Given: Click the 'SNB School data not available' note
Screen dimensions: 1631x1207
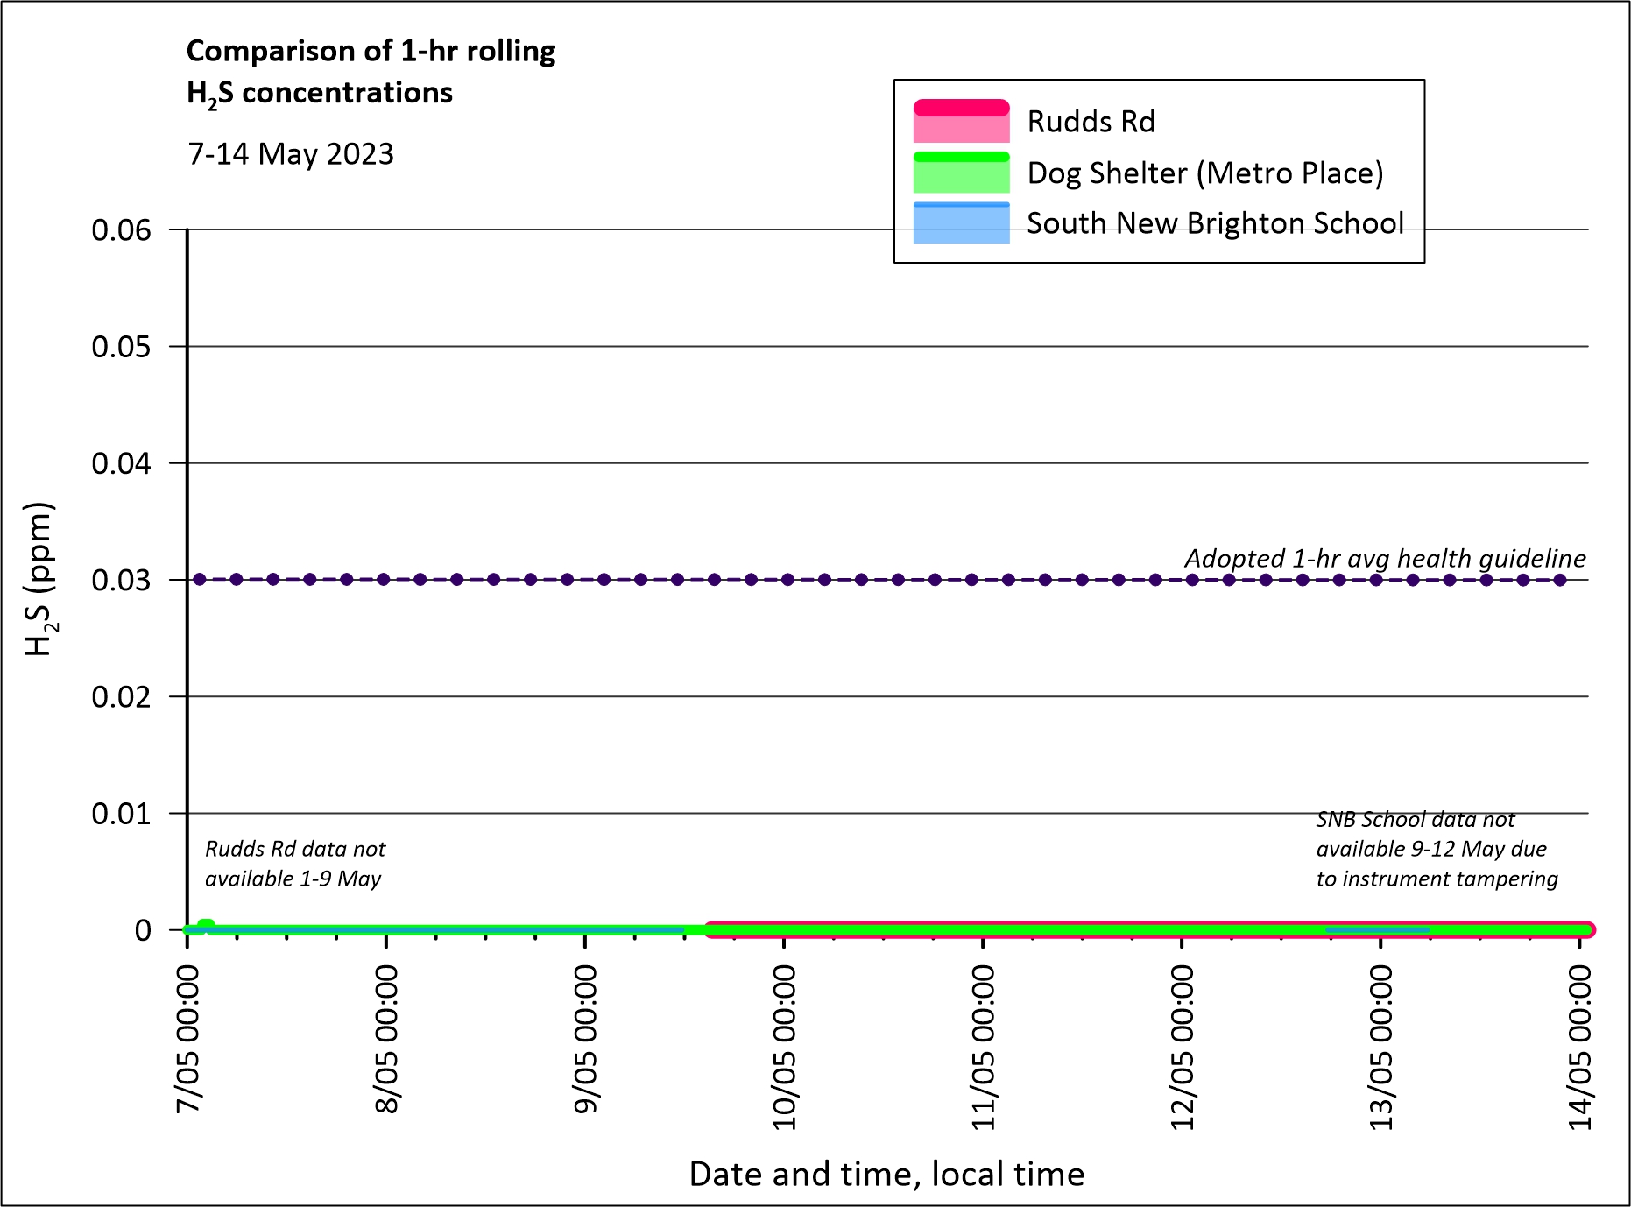Looking at the screenshot, I should 1437,849.
